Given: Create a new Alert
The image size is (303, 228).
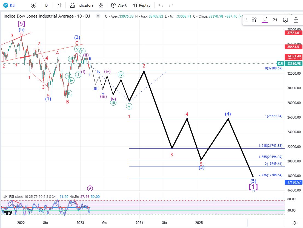Looking at the screenshot, I should (119, 5).
